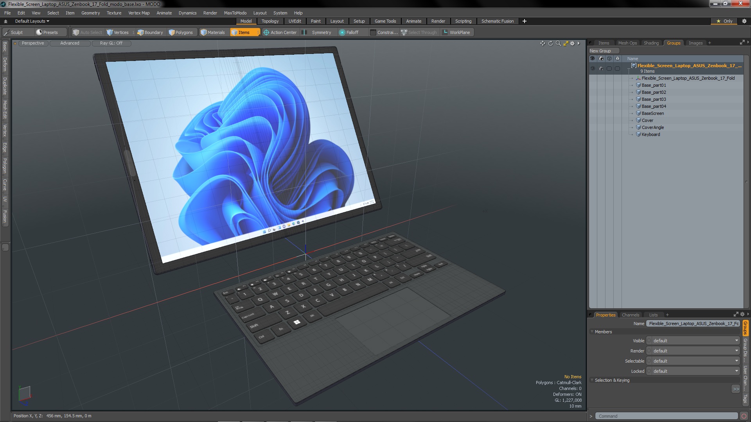
Task: Toggle the Only layout filter
Action: tap(724, 21)
